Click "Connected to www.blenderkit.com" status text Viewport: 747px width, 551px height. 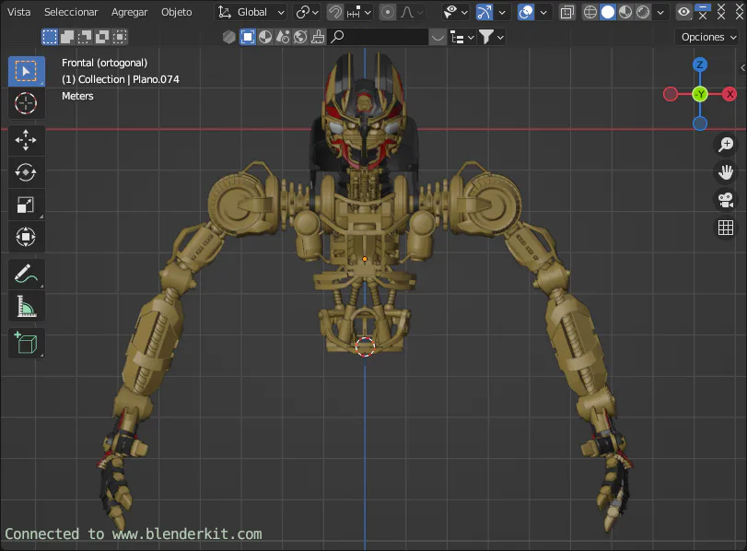[x=134, y=533]
